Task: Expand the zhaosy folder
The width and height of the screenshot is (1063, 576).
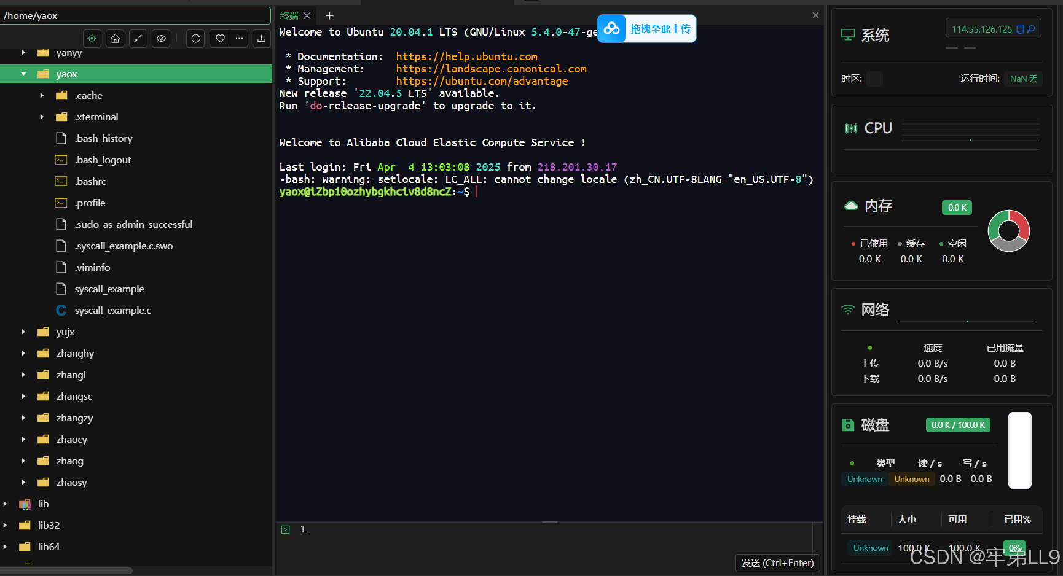Action: pos(23,482)
